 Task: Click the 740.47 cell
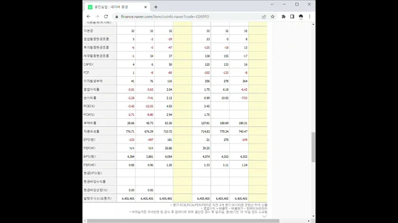243,131
